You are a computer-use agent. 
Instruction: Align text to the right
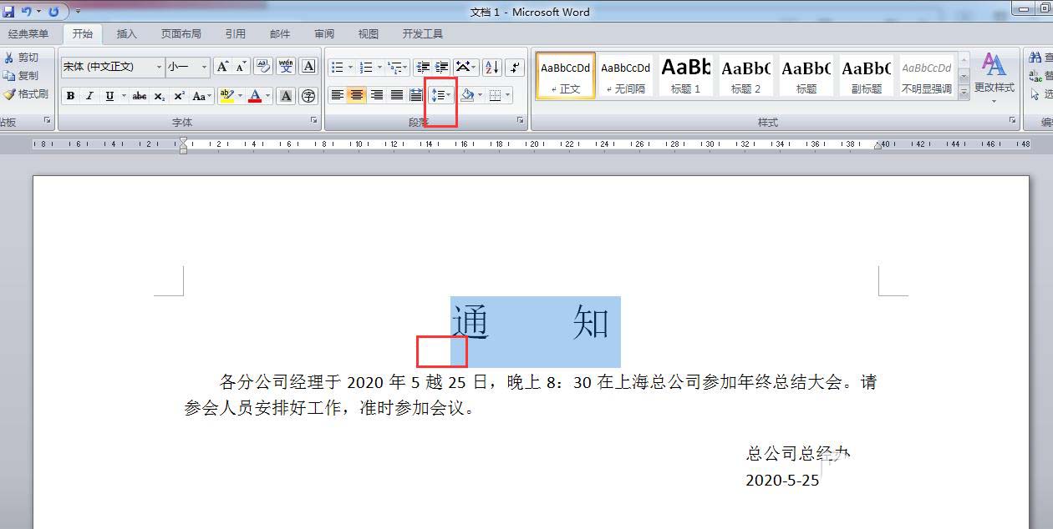(377, 95)
